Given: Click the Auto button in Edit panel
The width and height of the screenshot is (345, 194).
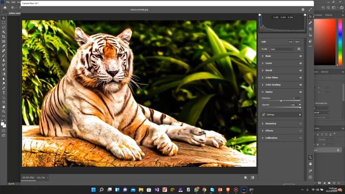Looking at the screenshot, I should pos(291,42).
